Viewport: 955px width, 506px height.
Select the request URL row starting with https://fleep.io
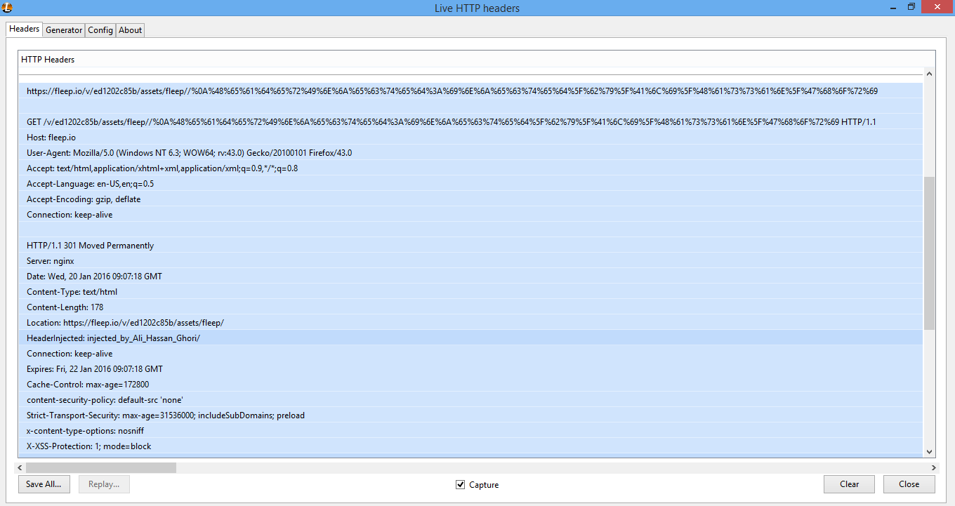coord(471,91)
